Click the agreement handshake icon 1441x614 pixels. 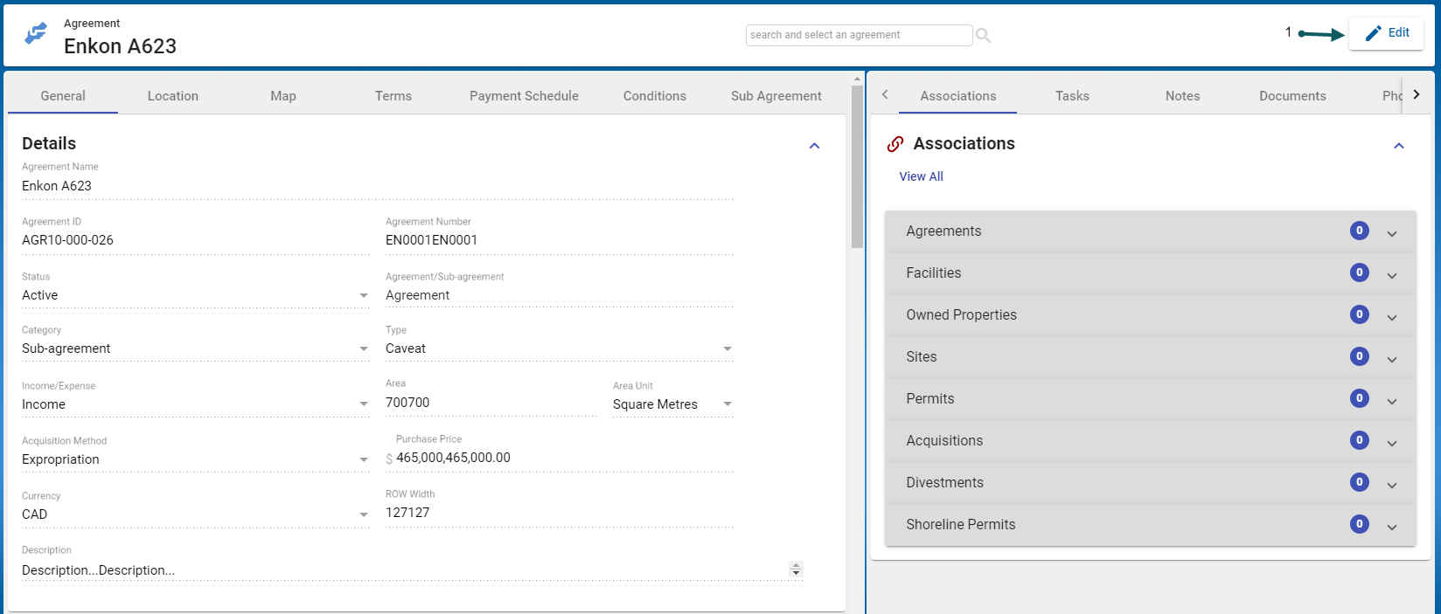click(x=36, y=34)
